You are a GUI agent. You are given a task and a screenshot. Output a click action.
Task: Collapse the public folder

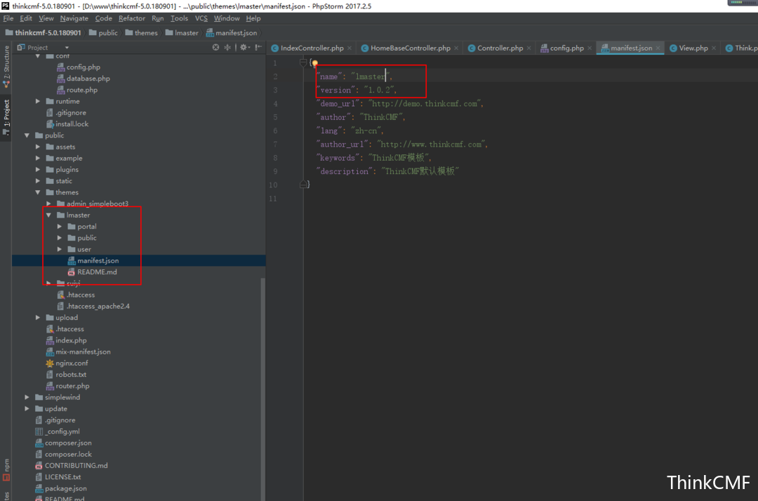coord(27,135)
